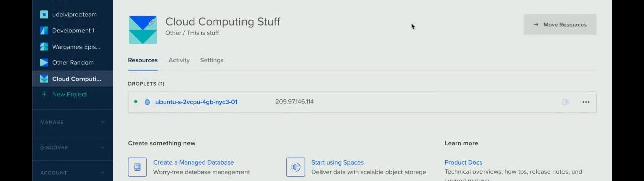The width and height of the screenshot is (644, 181).
Task: Select the Development 1 project icon
Action: tap(44, 30)
